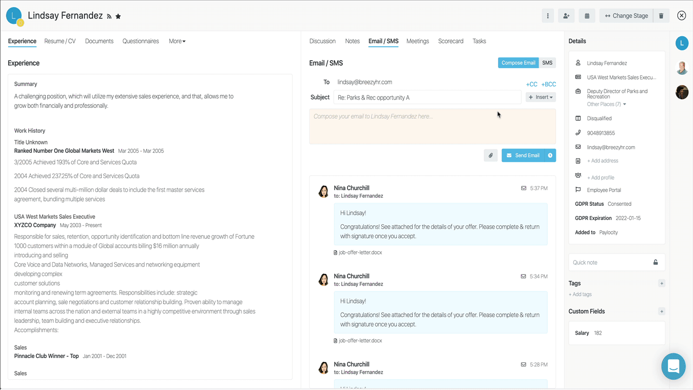Select the Email / SMS tab

point(383,41)
